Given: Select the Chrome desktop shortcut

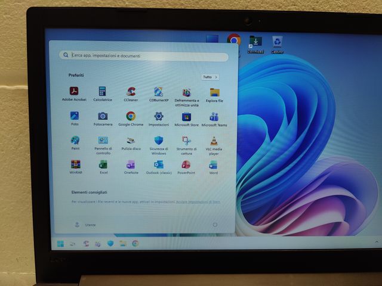Looking at the screenshot, I should tap(234, 40).
